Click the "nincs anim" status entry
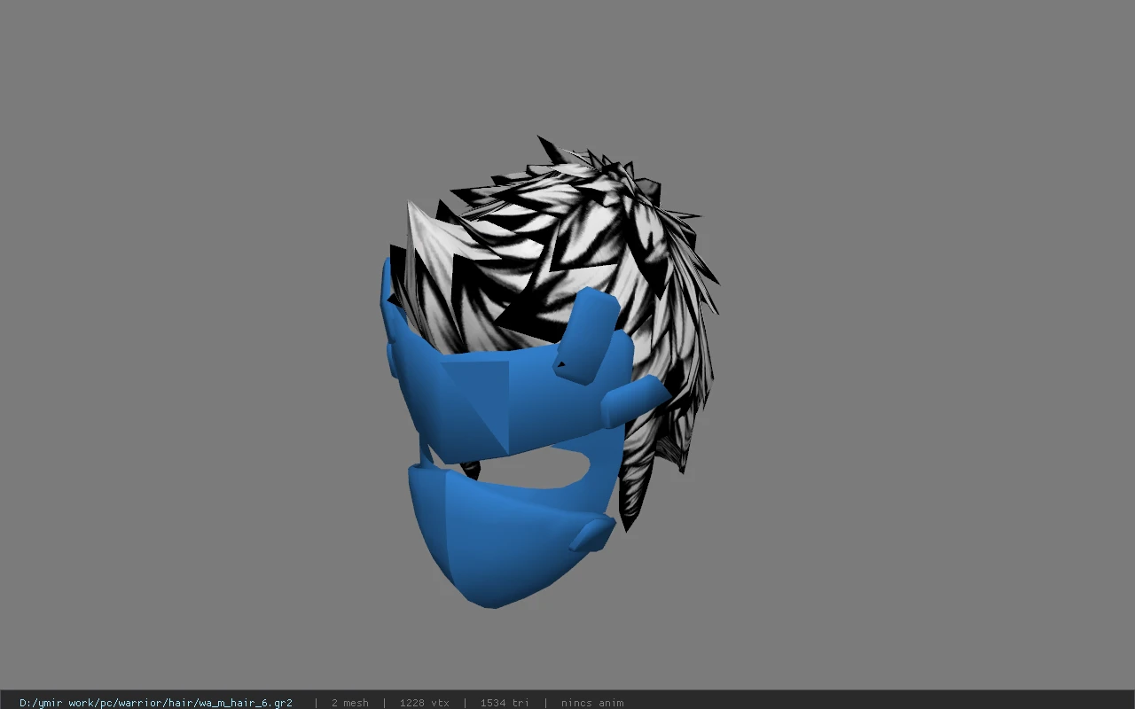The width and height of the screenshot is (1135, 709). 592,703
